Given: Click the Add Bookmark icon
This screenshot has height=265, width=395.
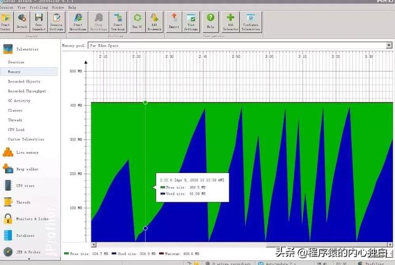Looking at the screenshot, I should tap(154, 22).
